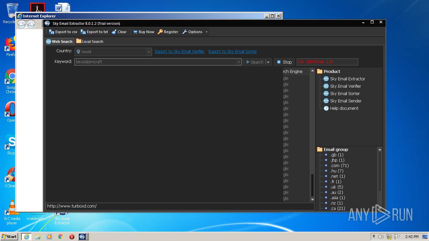429x241 pixels.
Task: Click the results list scrollbar thumb
Action: tap(312, 185)
